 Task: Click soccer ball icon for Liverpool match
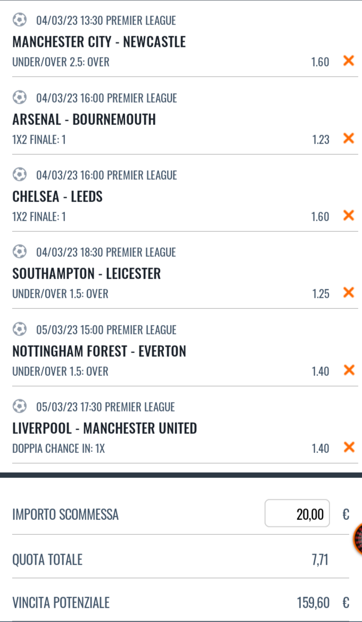pos(20,406)
